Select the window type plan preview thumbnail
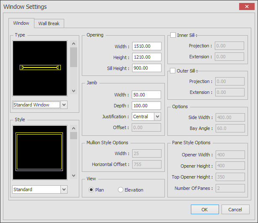258x223 pixels. (40, 68)
